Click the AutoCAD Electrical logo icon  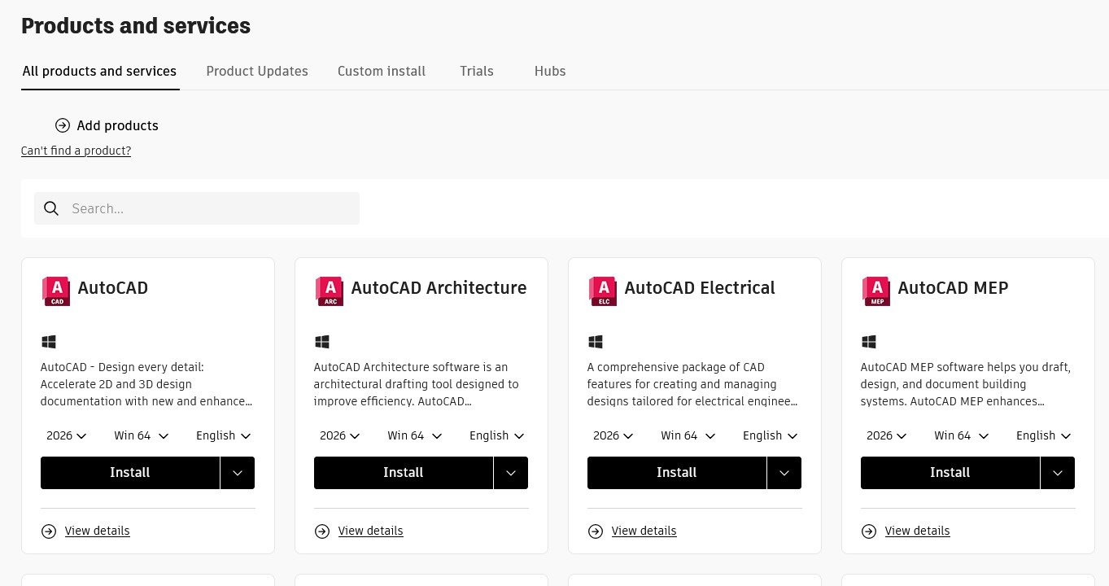point(603,291)
